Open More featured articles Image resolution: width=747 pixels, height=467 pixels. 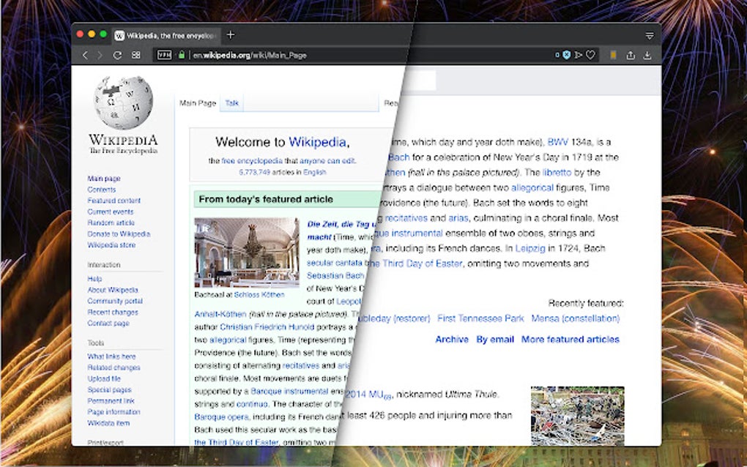pyautogui.click(x=569, y=340)
